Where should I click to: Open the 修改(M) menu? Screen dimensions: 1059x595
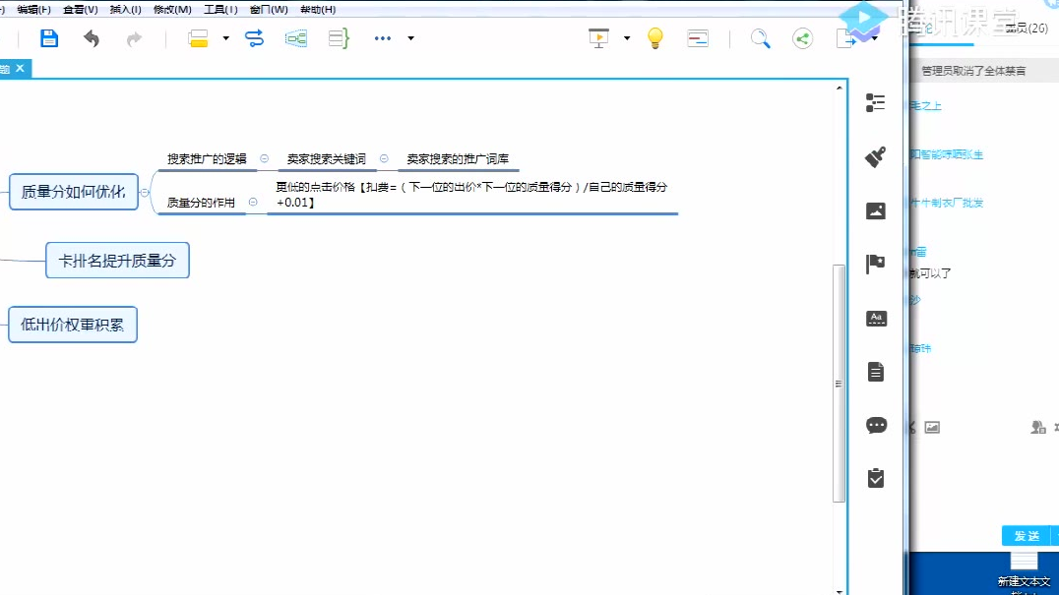(x=172, y=10)
